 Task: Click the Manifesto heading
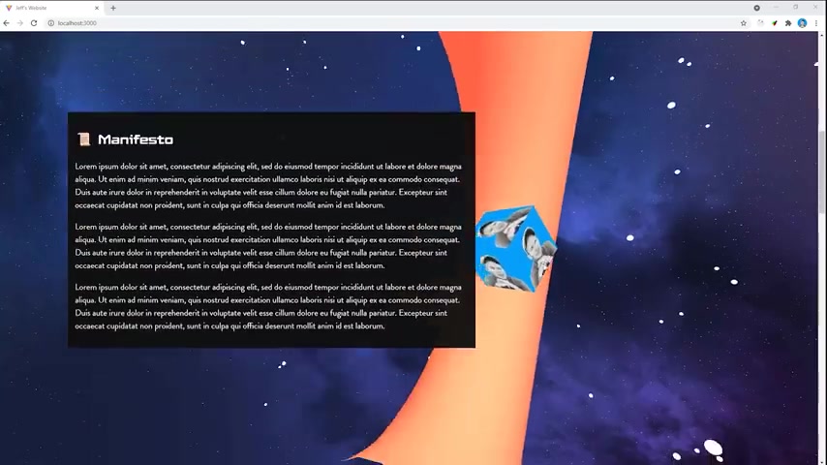pos(136,139)
